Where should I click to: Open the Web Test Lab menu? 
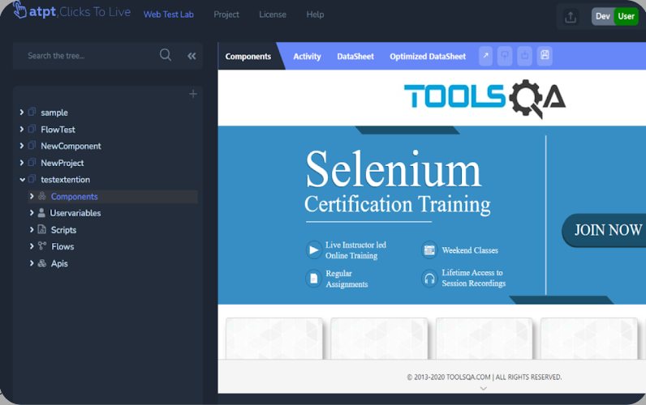(169, 15)
